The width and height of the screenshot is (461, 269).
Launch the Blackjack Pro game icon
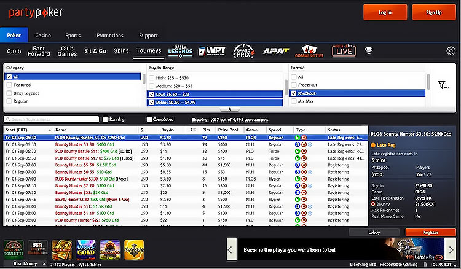(x=37, y=249)
